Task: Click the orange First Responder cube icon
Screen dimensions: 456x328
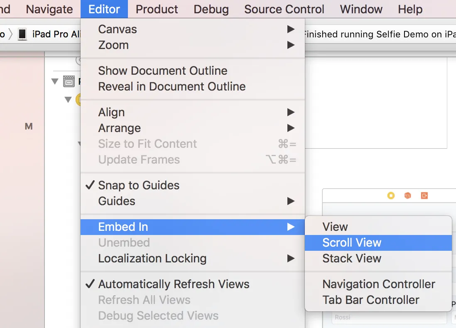Action: coord(407,196)
